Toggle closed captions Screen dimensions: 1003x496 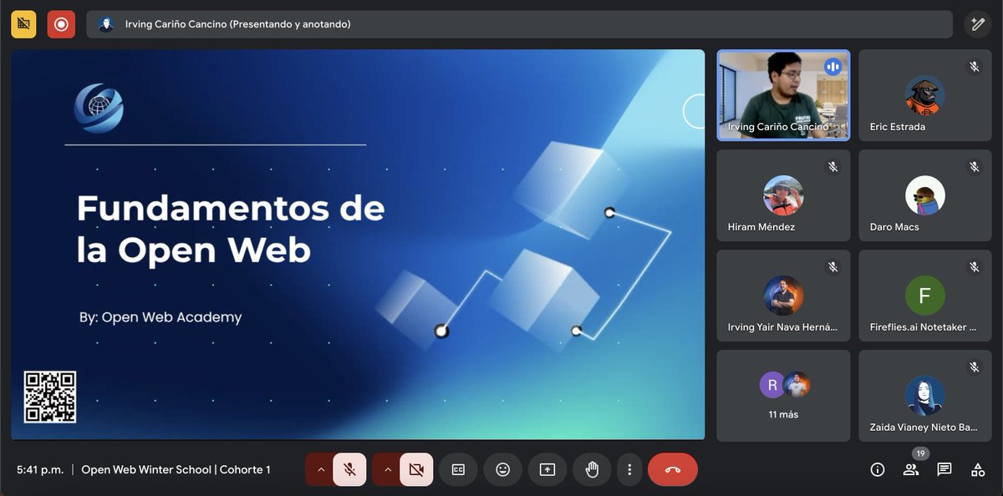[x=458, y=469]
